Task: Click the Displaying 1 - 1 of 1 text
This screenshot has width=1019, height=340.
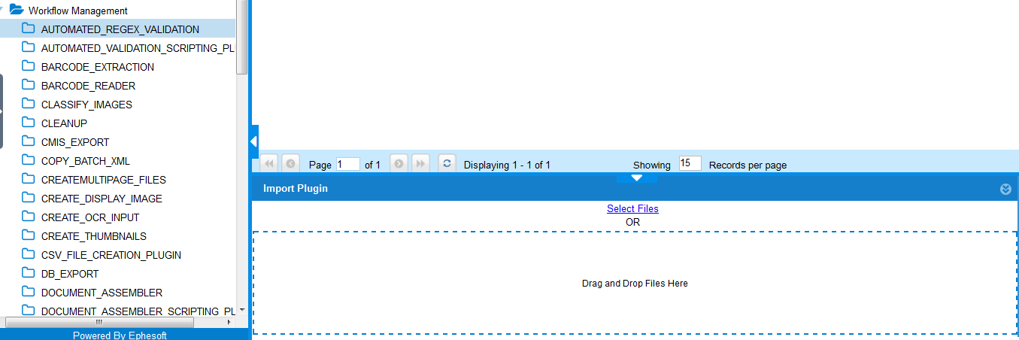Action: (507, 165)
